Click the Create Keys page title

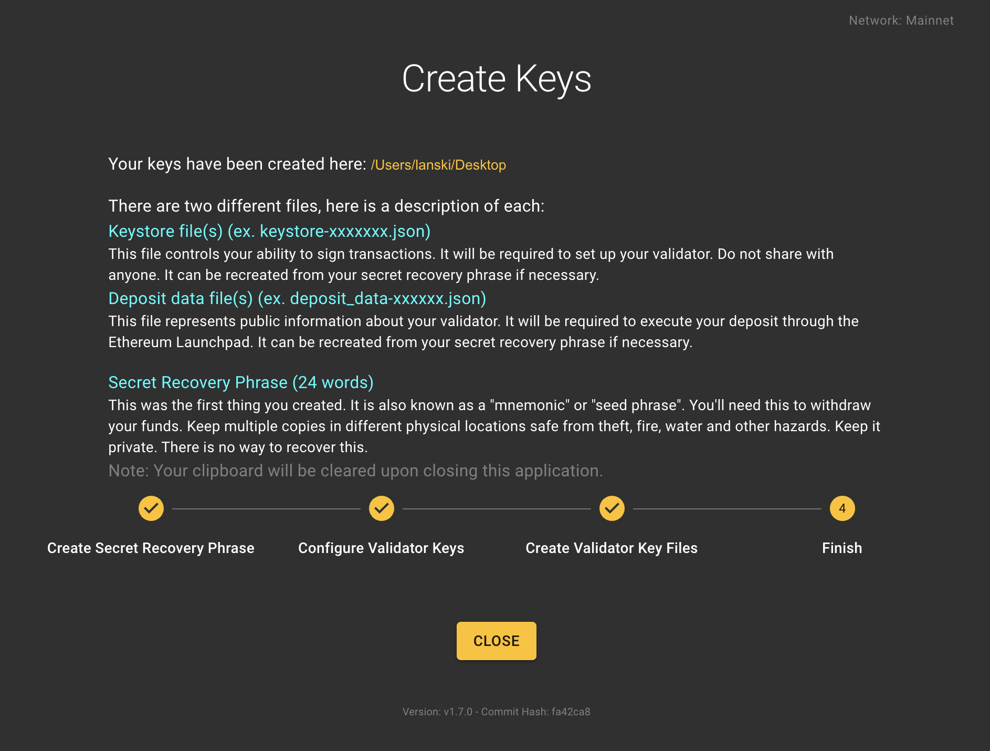pyautogui.click(x=497, y=79)
